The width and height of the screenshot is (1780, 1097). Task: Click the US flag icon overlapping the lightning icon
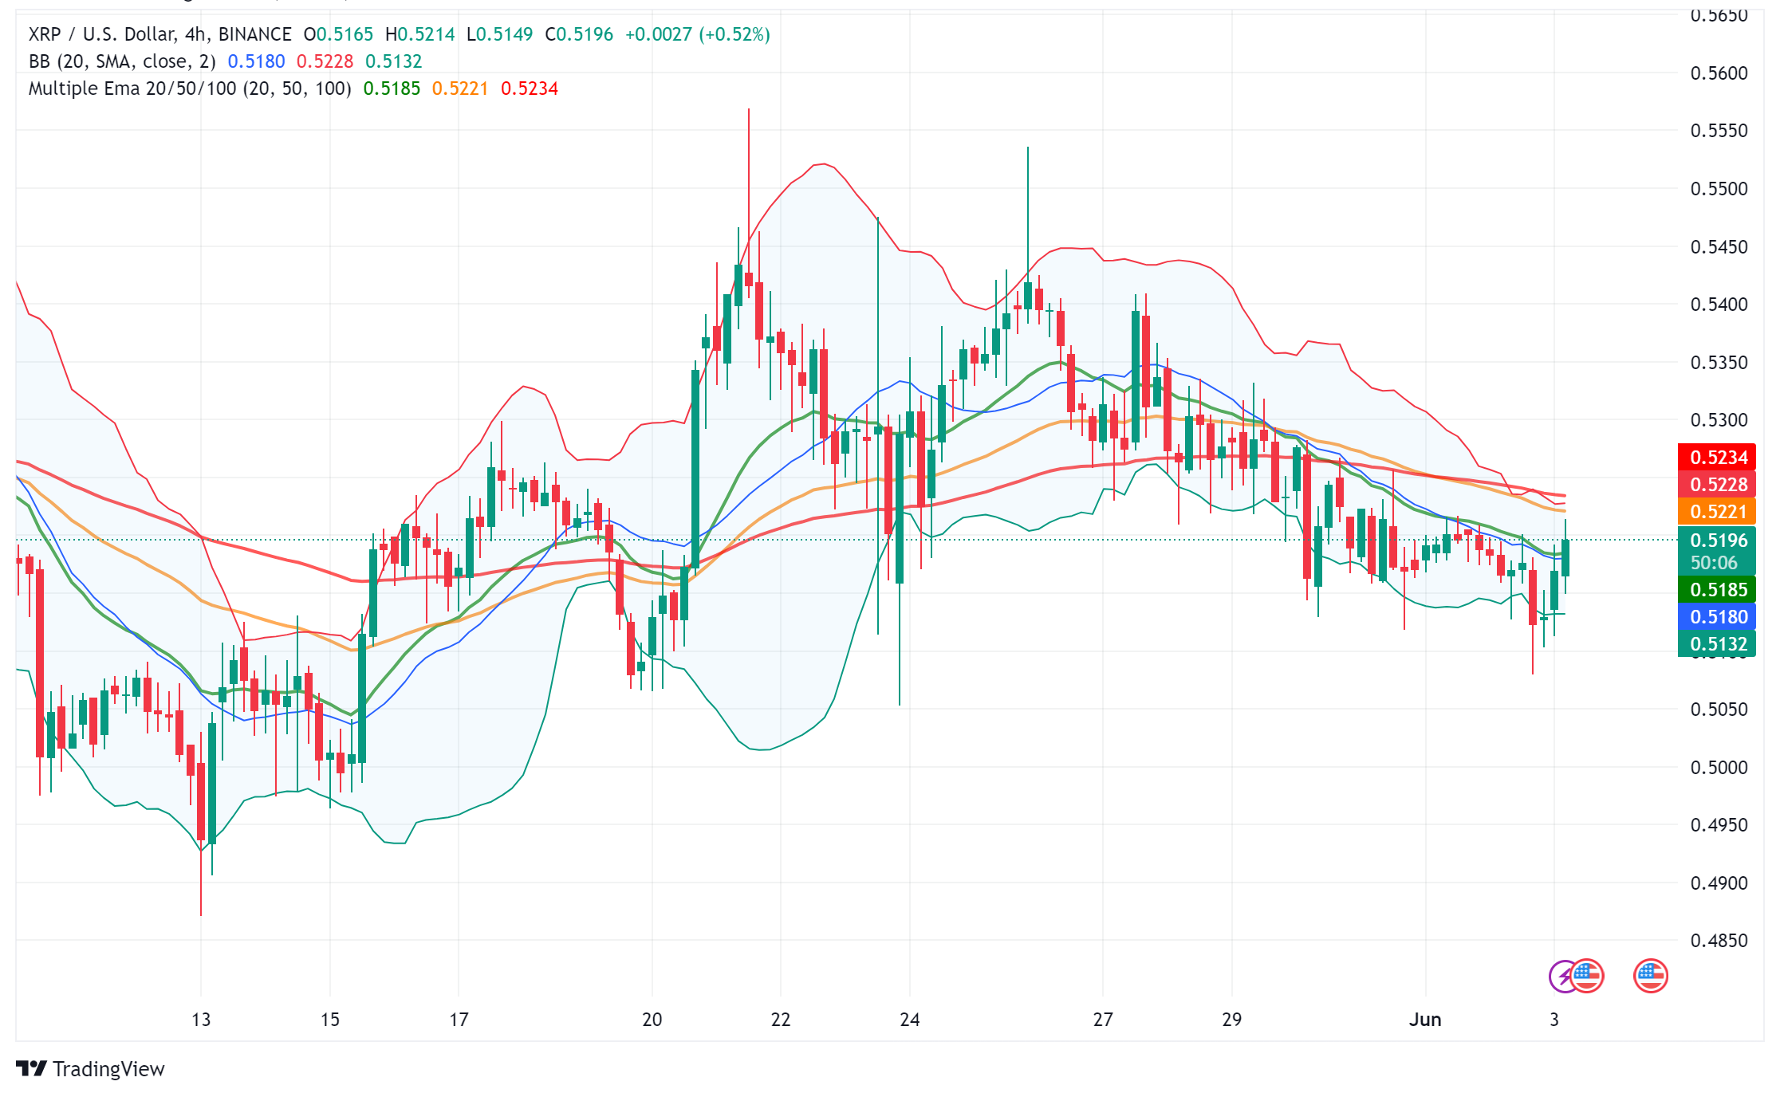click(x=1587, y=976)
